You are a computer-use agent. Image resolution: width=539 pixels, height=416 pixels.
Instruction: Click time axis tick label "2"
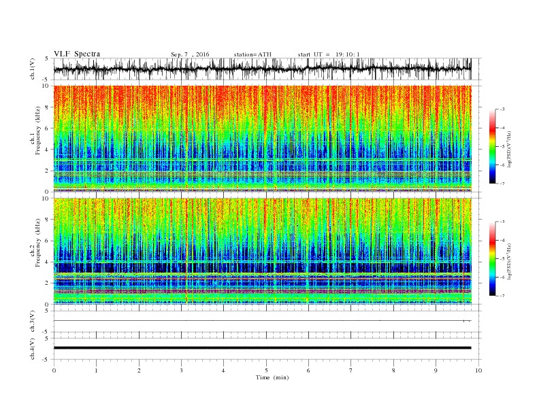[139, 370]
